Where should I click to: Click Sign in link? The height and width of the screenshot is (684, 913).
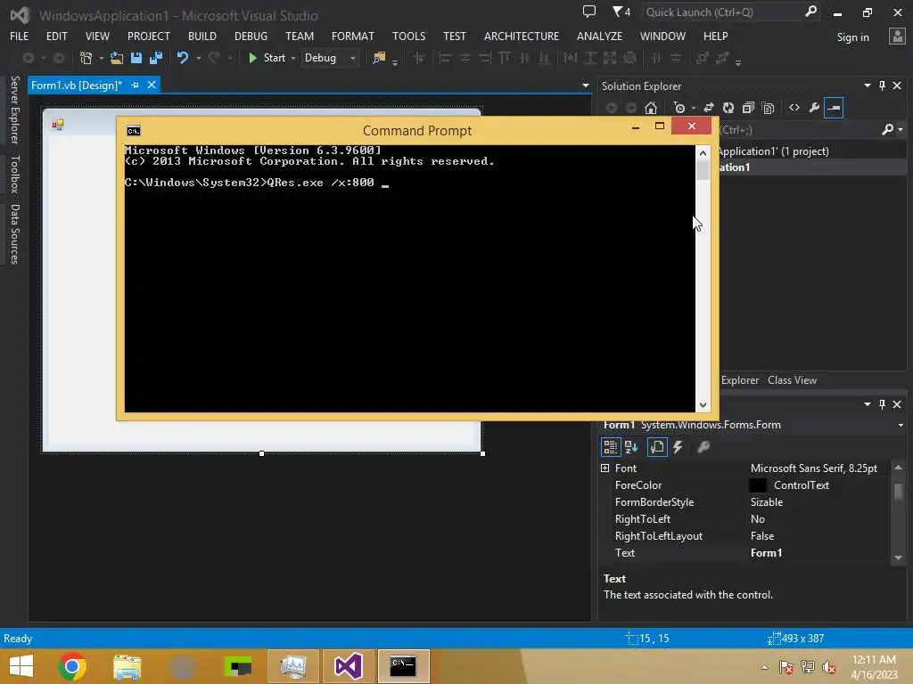point(852,37)
